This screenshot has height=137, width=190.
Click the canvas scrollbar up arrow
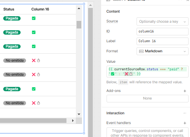(90, 5)
